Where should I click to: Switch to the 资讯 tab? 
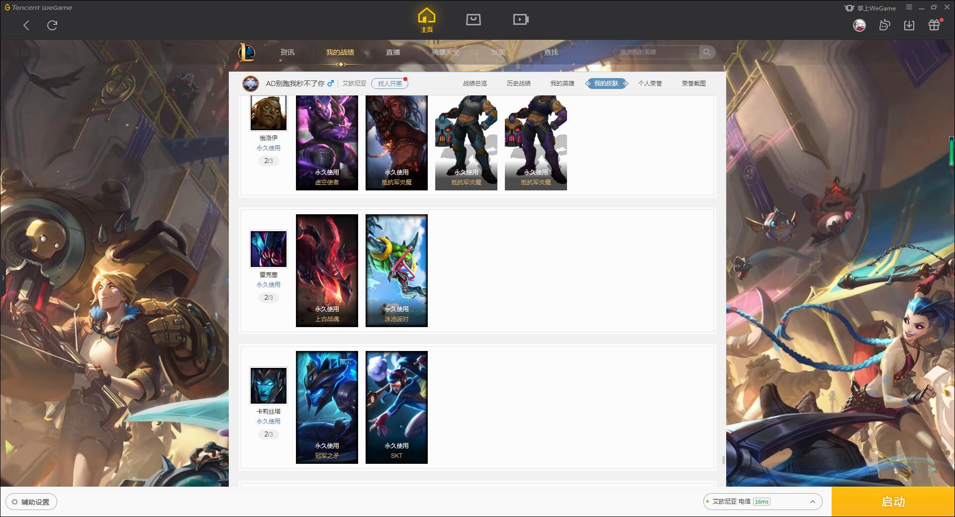click(287, 52)
